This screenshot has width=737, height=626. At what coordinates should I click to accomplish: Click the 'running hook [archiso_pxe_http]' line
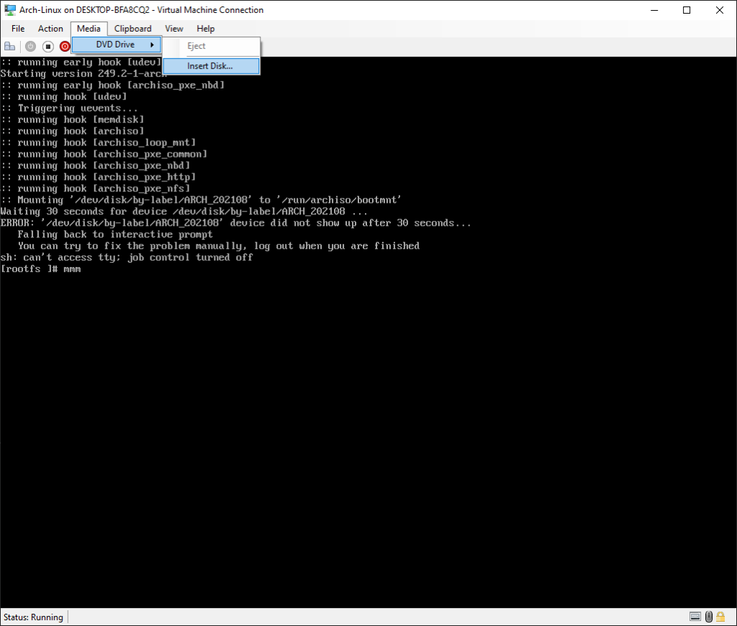(98, 177)
